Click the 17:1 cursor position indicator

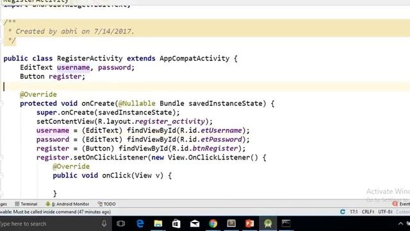[x=354, y=212]
